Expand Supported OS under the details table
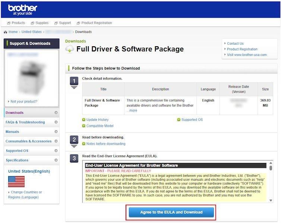This screenshot has height=223, width=281. coord(192,120)
